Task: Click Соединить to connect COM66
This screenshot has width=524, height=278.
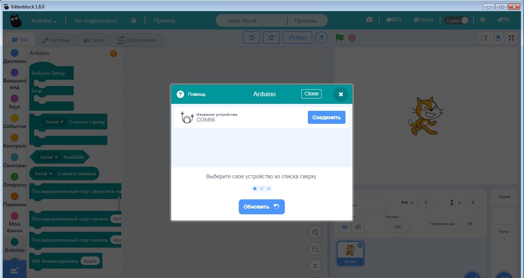Action: click(x=327, y=117)
